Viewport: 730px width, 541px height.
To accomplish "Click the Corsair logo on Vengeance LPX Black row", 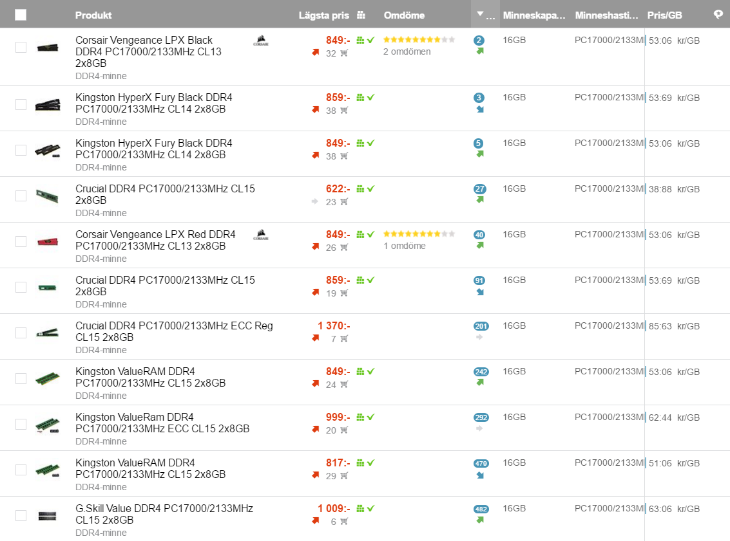I will pyautogui.click(x=261, y=42).
